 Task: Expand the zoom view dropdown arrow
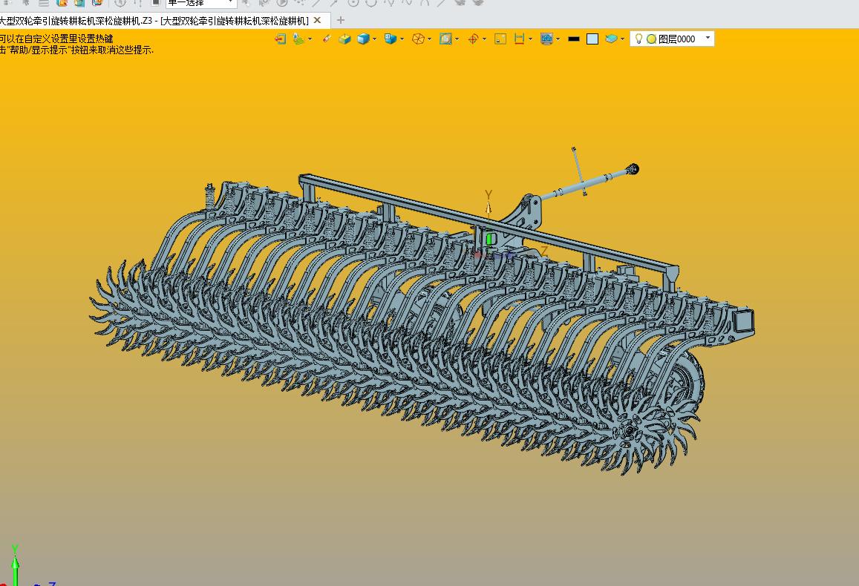pos(457,39)
